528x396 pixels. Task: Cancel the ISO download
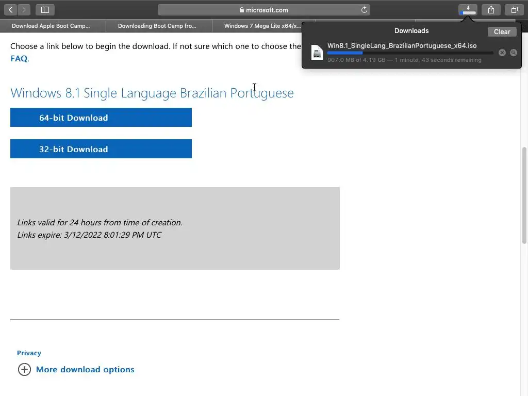(x=502, y=53)
